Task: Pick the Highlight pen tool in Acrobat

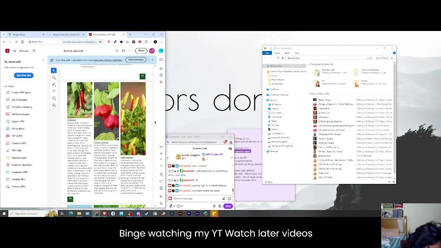Action: pos(54,84)
